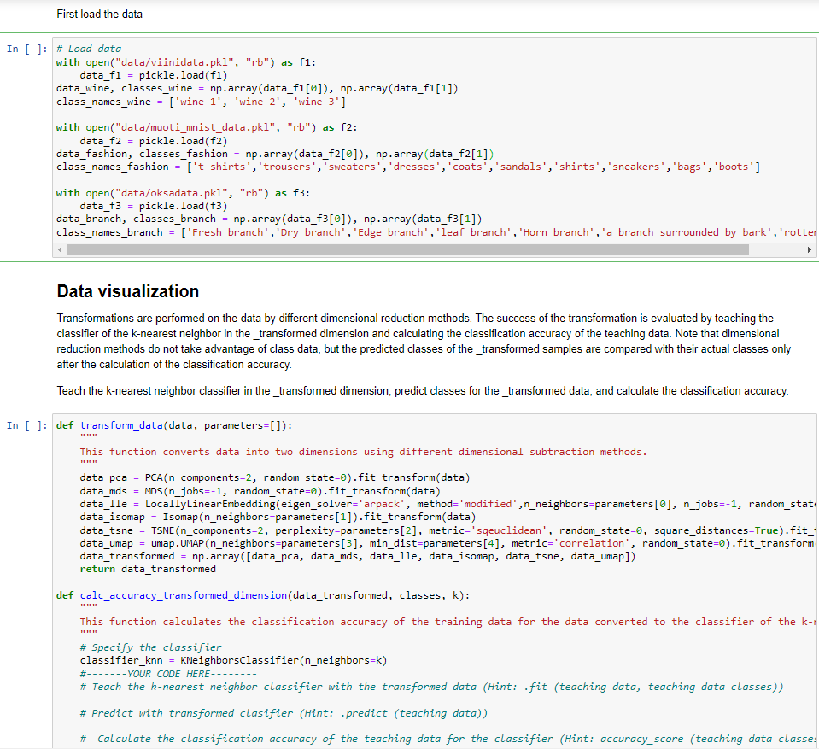Click the data_pca PCA assignment line
Image resolution: width=819 pixels, height=749 pixels.
pos(214,477)
